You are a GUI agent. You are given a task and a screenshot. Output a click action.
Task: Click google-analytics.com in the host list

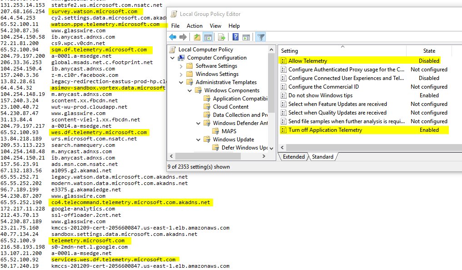[x=83, y=209]
